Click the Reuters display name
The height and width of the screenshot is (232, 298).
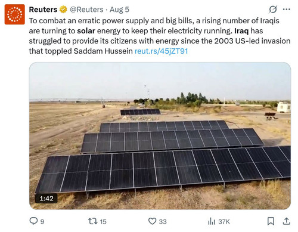pos(43,10)
